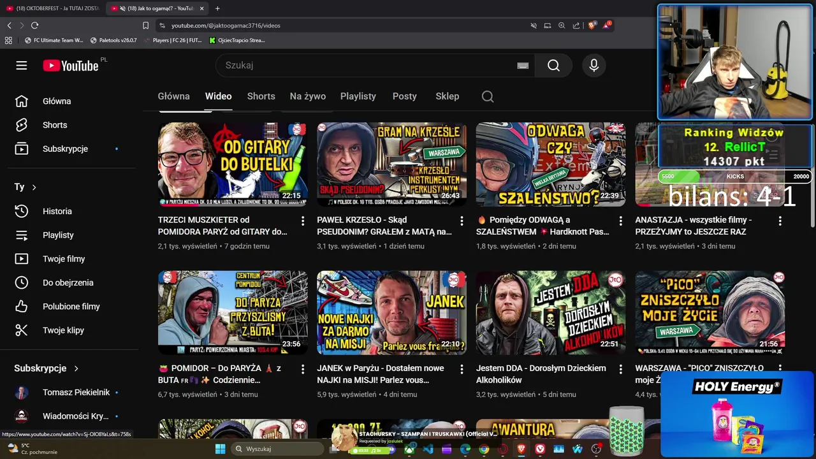
Task: Select the Wideo channel tab
Action: [x=218, y=96]
